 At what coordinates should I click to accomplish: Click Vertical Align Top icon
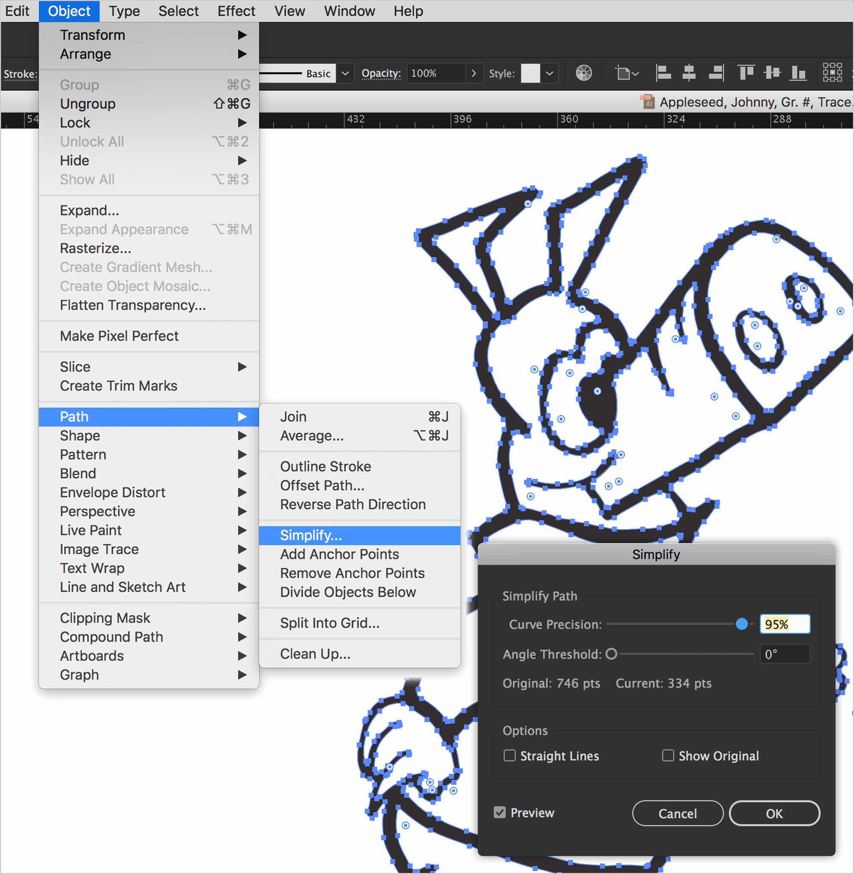[746, 73]
